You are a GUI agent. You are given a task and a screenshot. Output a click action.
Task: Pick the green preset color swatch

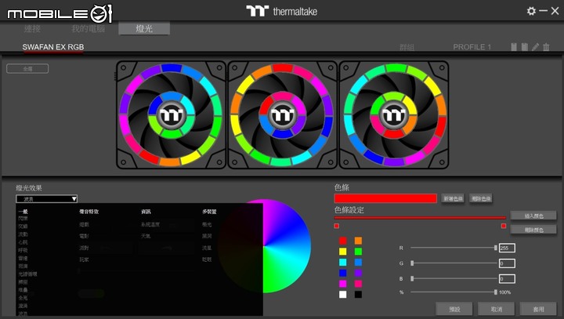(x=358, y=252)
